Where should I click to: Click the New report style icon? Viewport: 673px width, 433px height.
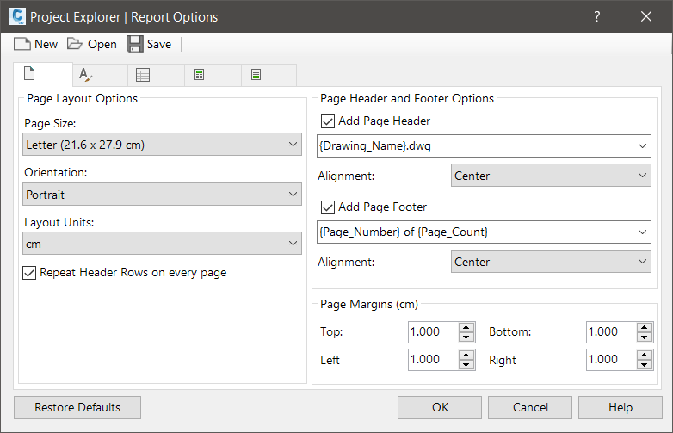click(22, 44)
